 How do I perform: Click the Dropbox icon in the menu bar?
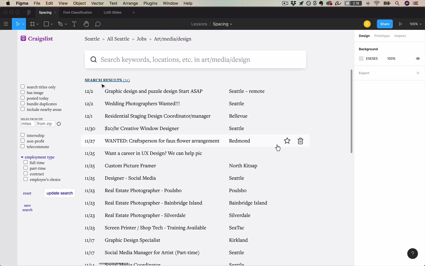294,3
